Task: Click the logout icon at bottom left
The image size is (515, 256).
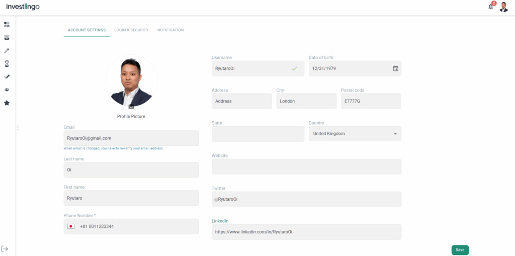Action: point(5,249)
